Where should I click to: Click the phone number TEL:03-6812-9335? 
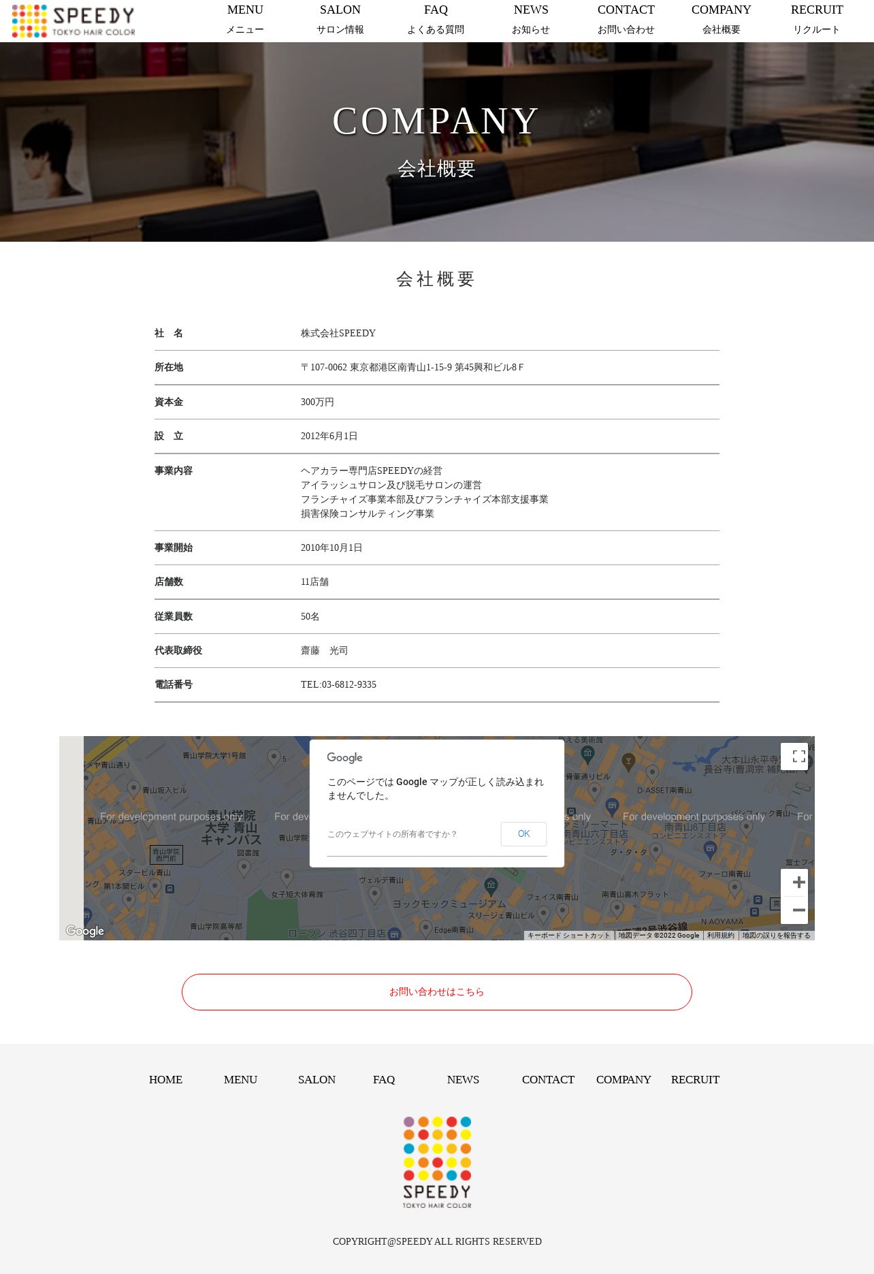tap(338, 684)
